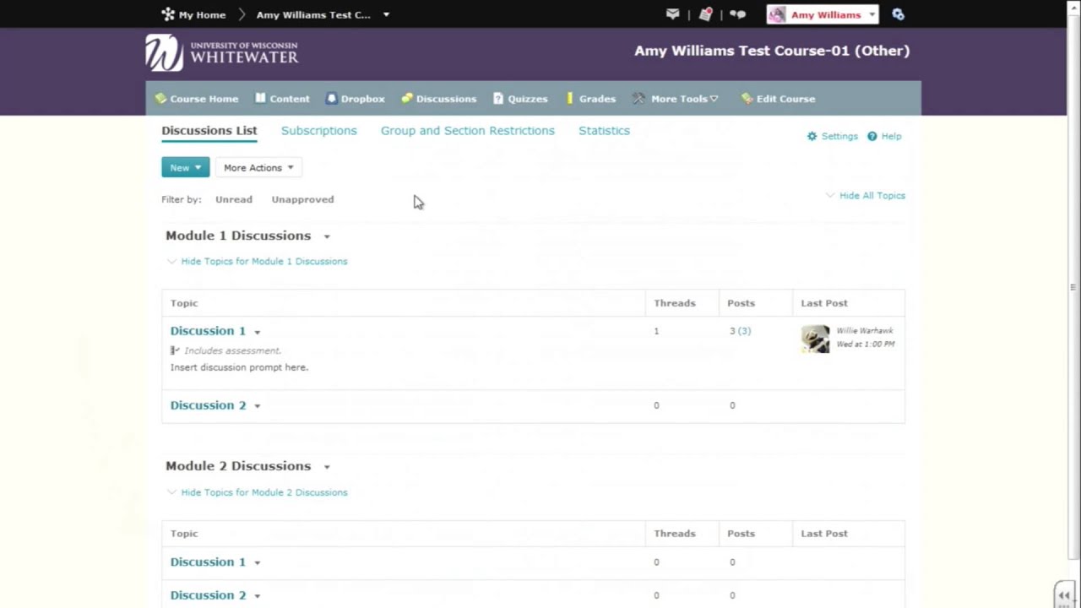This screenshot has height=608, width=1081.
Task: Open Module 2 Discussion 2 action arrow
Action: click(258, 596)
